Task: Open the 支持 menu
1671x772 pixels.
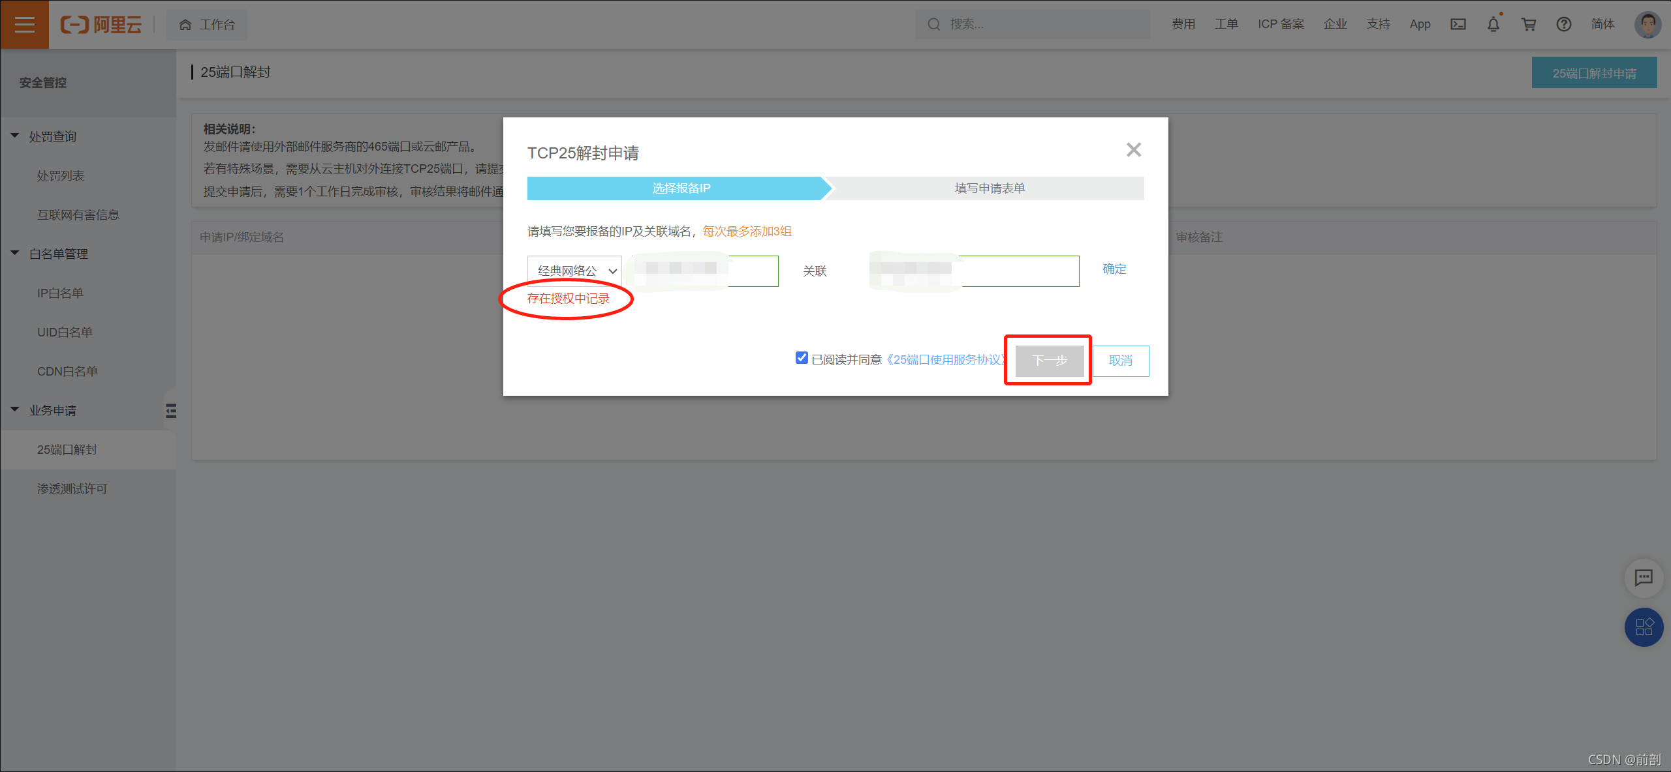Action: click(1378, 24)
